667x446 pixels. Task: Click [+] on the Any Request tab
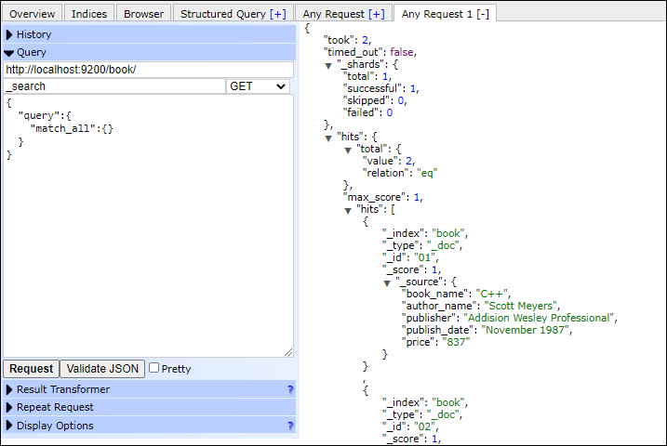pyautogui.click(x=377, y=14)
